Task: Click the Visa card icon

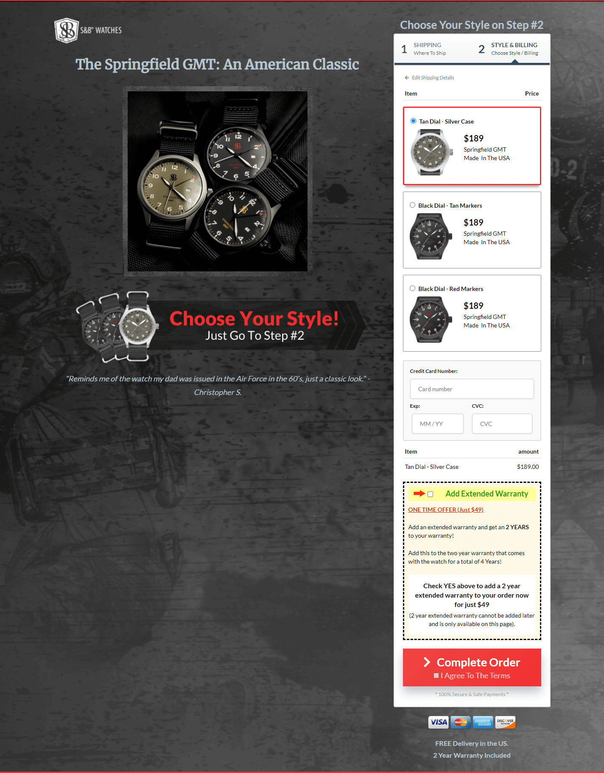Action: coord(438,722)
